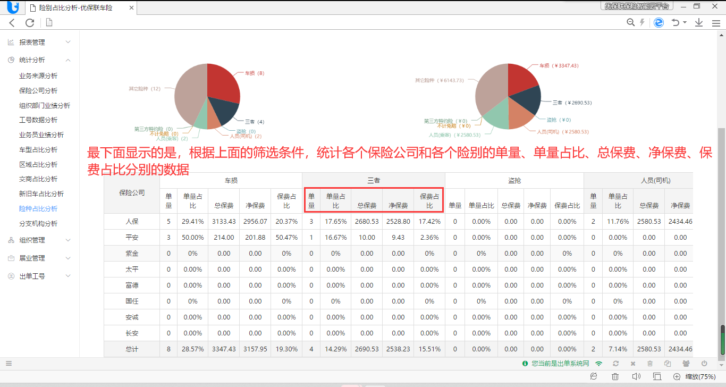Screen dimensions: 726x387
Task: Toggle the speaker sound icon
Action: point(636,376)
